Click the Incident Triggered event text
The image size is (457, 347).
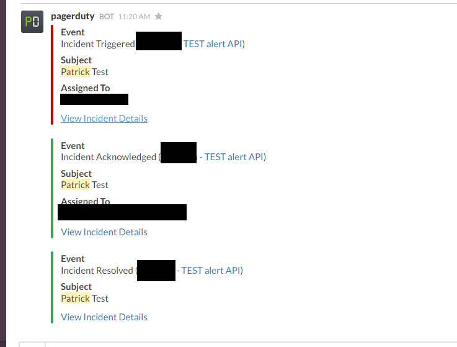point(97,43)
